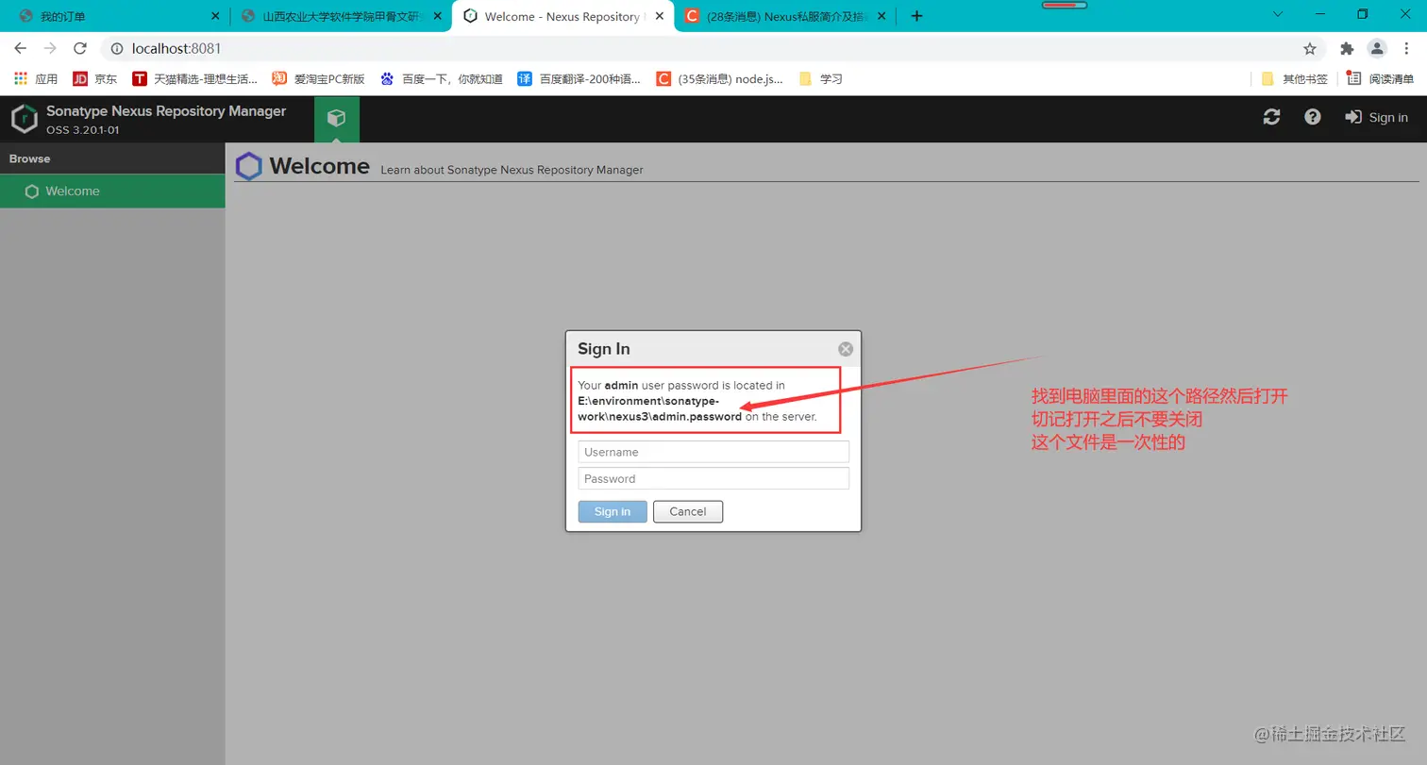Close the 我的订单 tab
The width and height of the screenshot is (1427, 765).
coord(214,16)
